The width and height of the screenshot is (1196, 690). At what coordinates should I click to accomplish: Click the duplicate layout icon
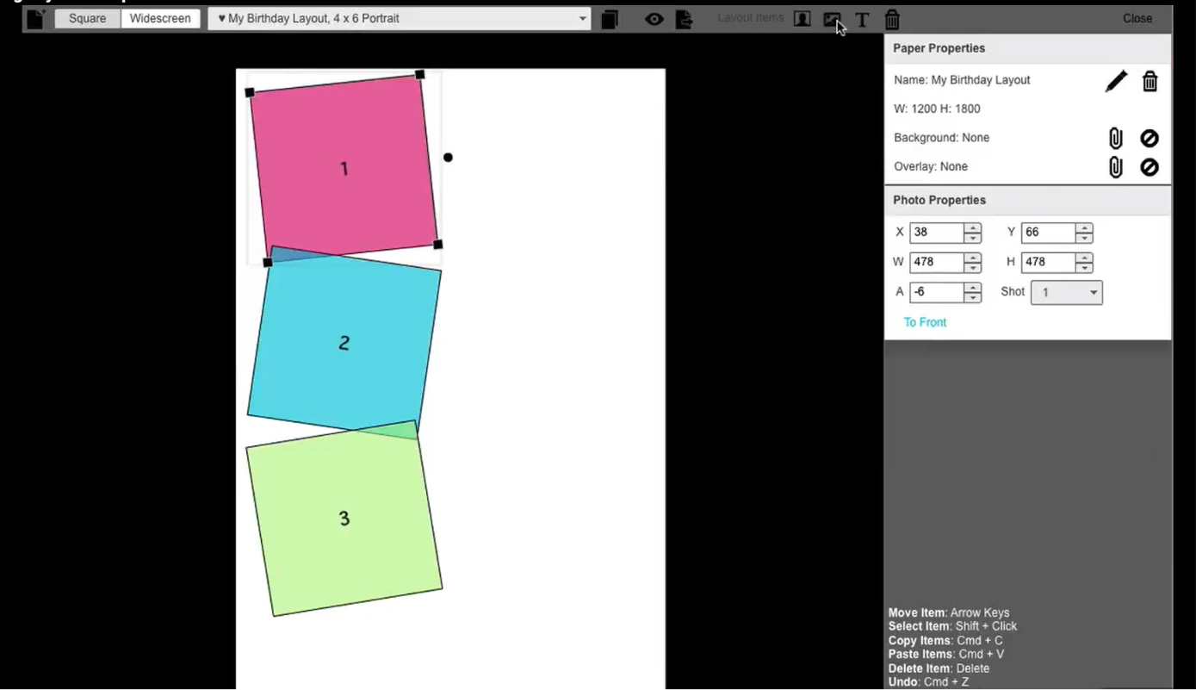click(610, 19)
